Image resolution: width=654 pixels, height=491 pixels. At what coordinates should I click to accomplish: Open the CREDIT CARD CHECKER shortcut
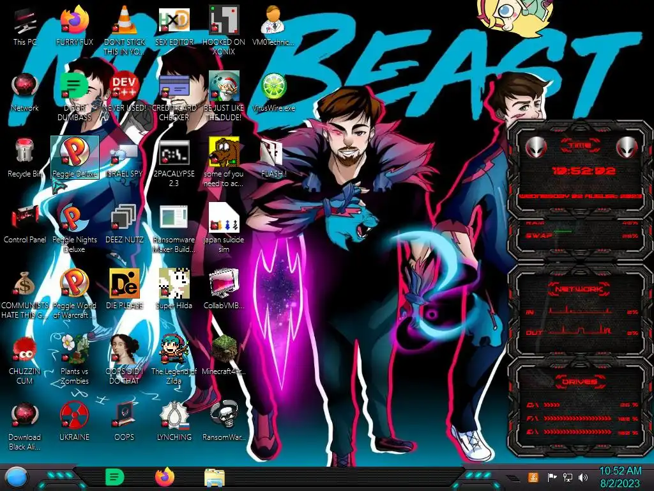click(x=174, y=97)
